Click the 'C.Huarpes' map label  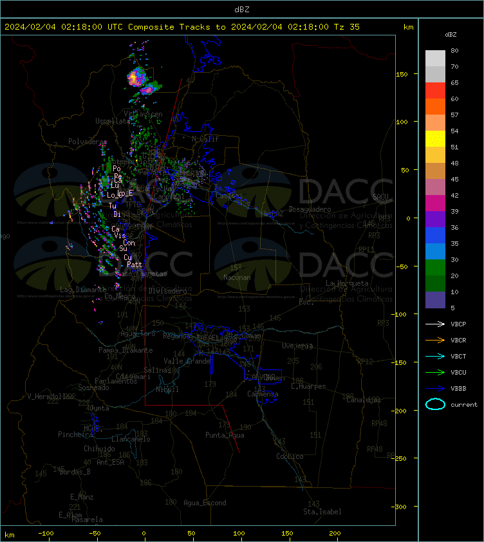point(308,386)
